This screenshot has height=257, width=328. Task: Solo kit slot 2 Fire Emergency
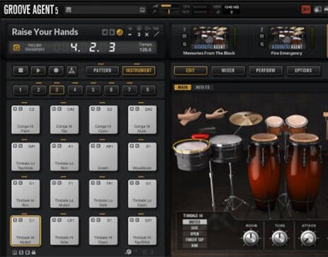click(261, 44)
